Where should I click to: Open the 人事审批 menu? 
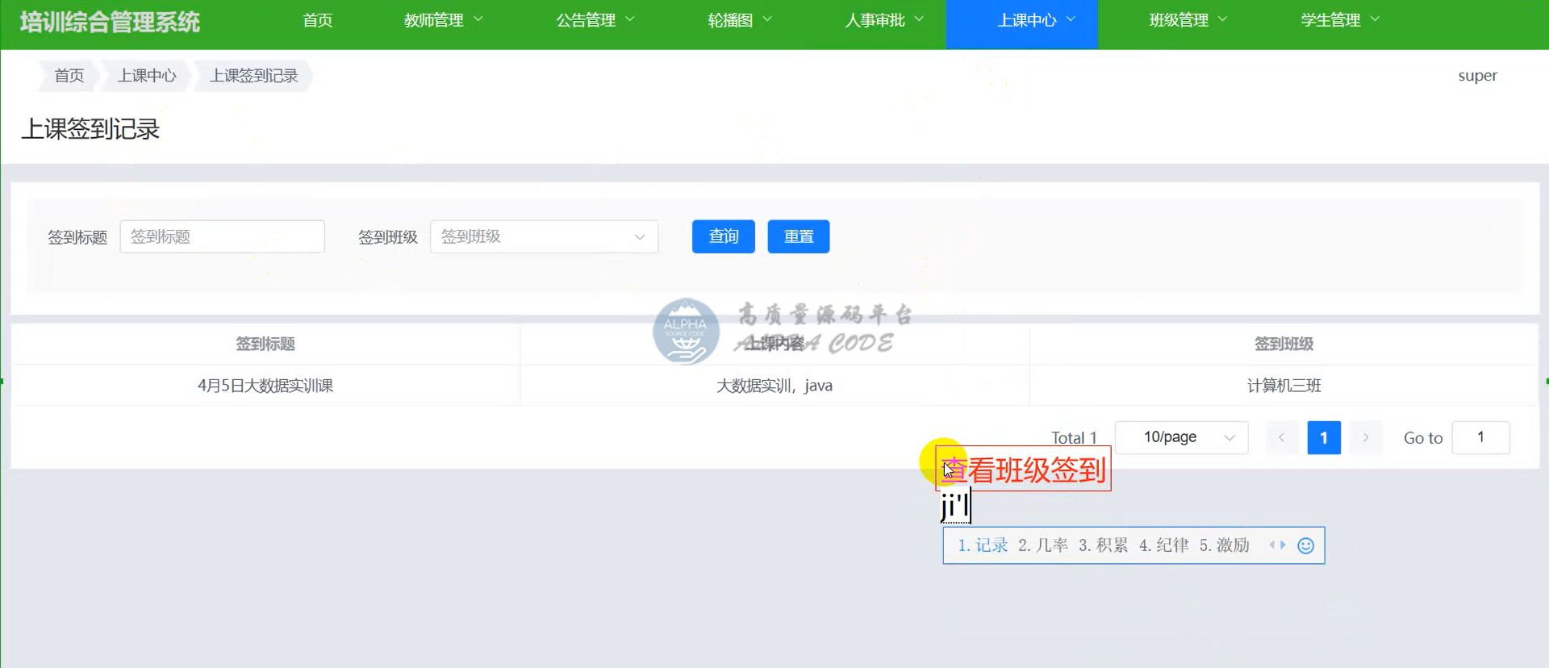click(x=883, y=20)
